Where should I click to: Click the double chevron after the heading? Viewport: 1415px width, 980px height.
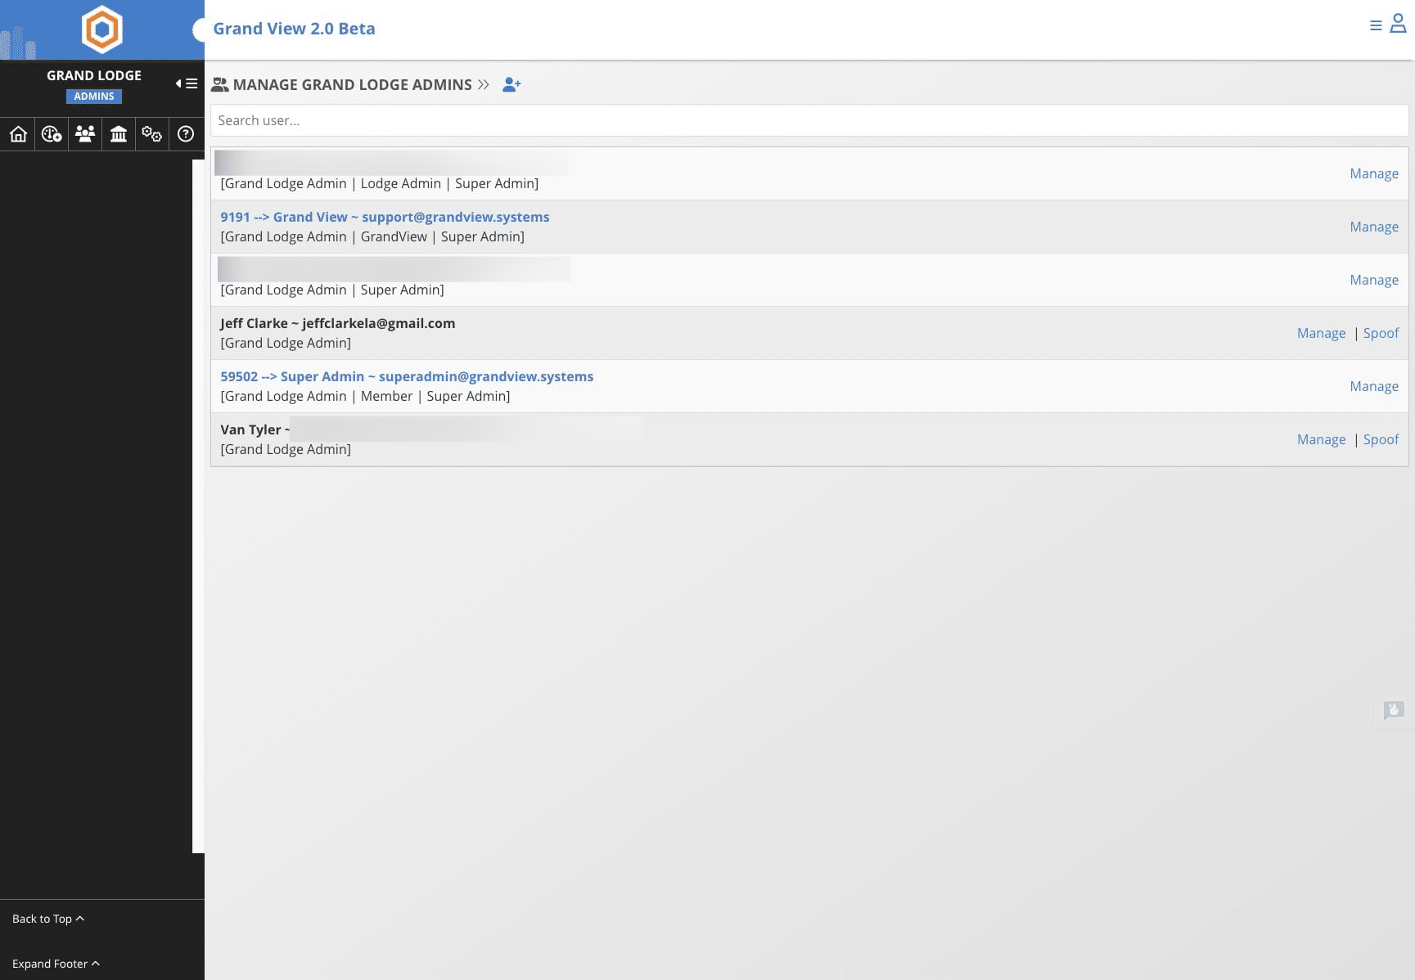click(484, 84)
